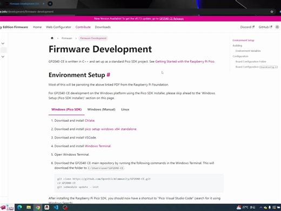Click the Firmware breadcrumb
Image resolution: width=281 pixels, height=211 pixels.
point(67,38)
